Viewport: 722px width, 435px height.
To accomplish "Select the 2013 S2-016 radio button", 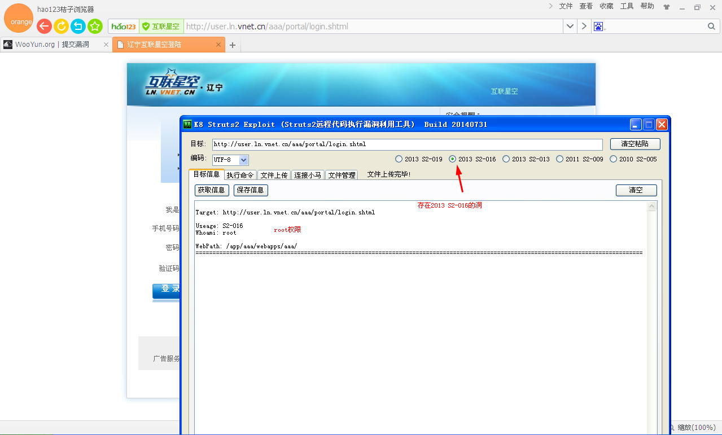I will coord(472,159).
